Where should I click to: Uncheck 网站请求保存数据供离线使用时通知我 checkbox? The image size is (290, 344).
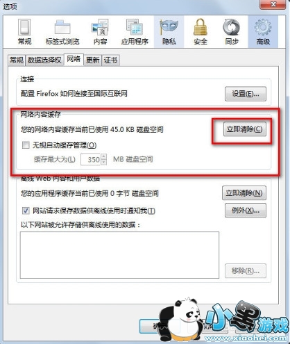pos(26,211)
